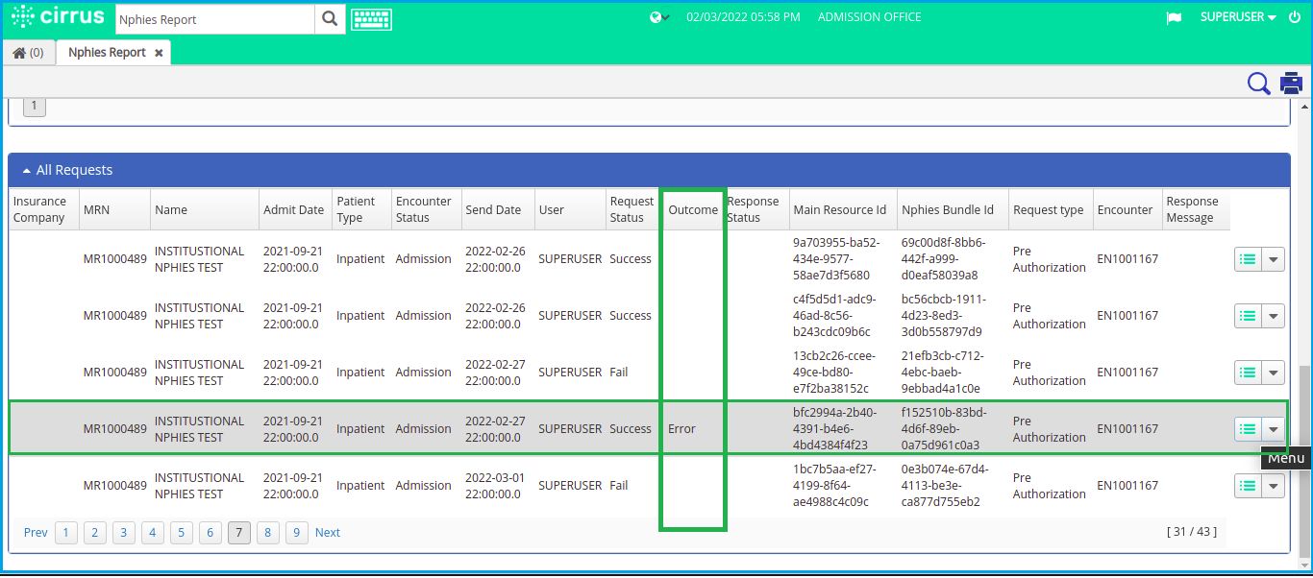Open the row menu list icon on the Error row
This screenshot has width=1313, height=578.
click(x=1250, y=428)
